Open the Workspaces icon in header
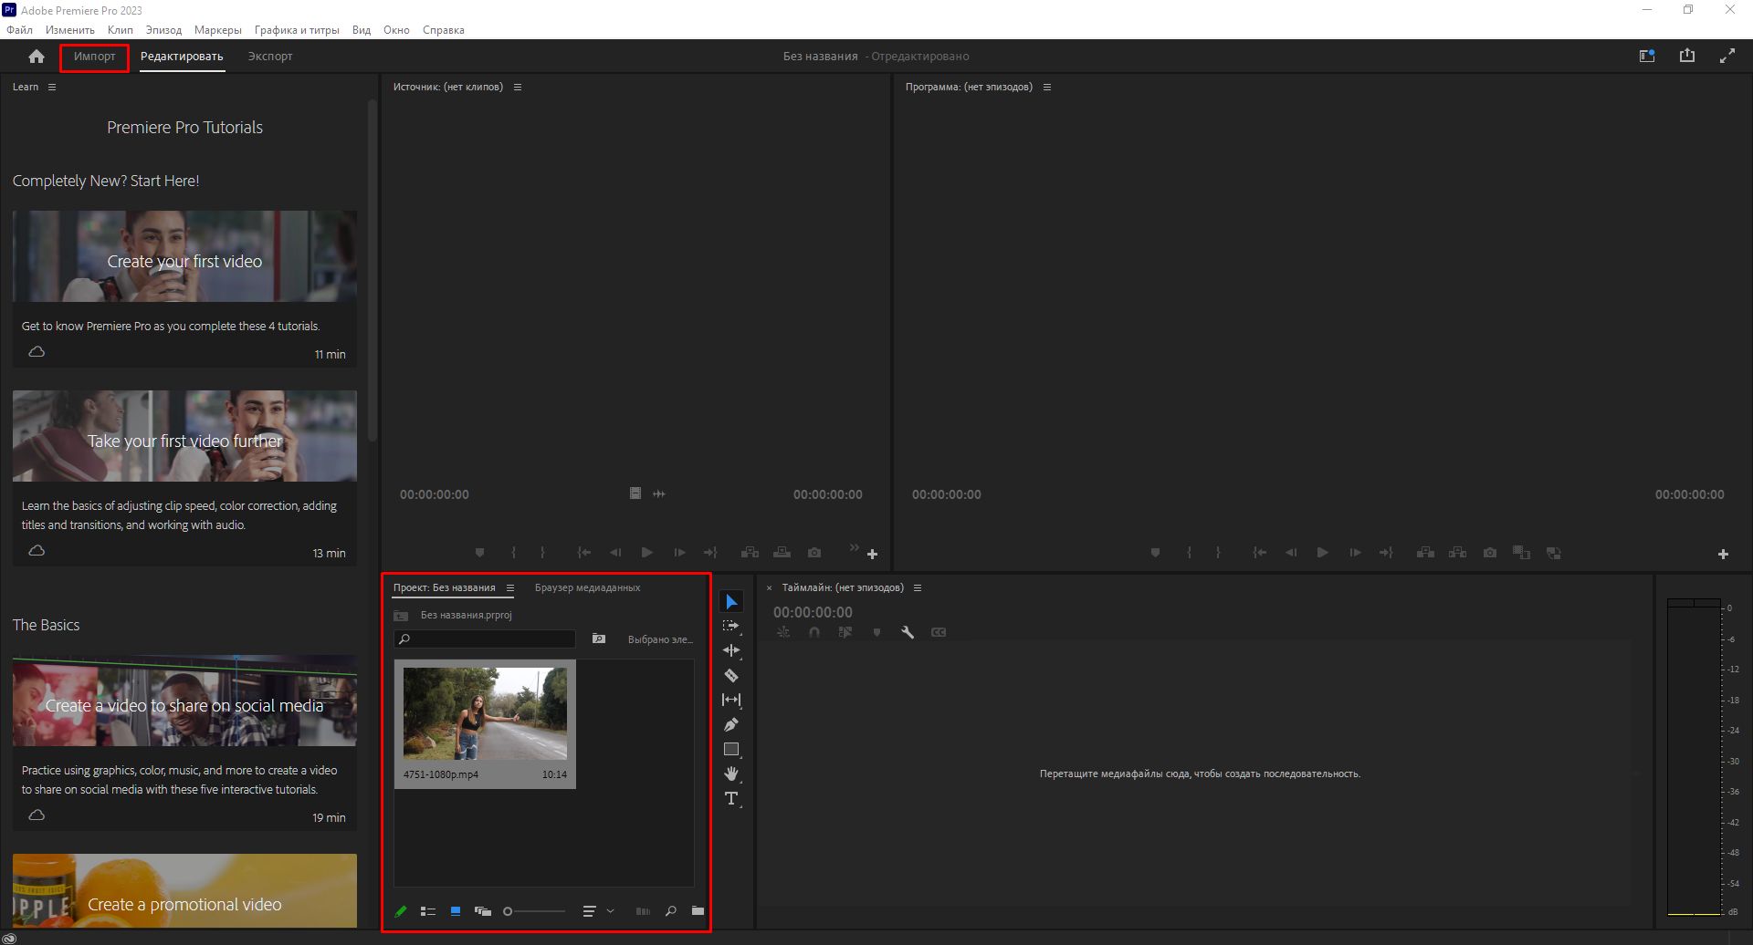Viewport: 1753px width, 945px height. point(1647,57)
